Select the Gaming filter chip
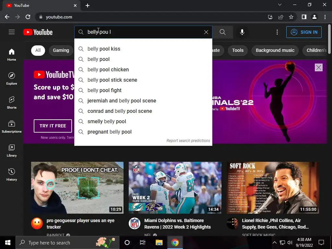 (61, 50)
